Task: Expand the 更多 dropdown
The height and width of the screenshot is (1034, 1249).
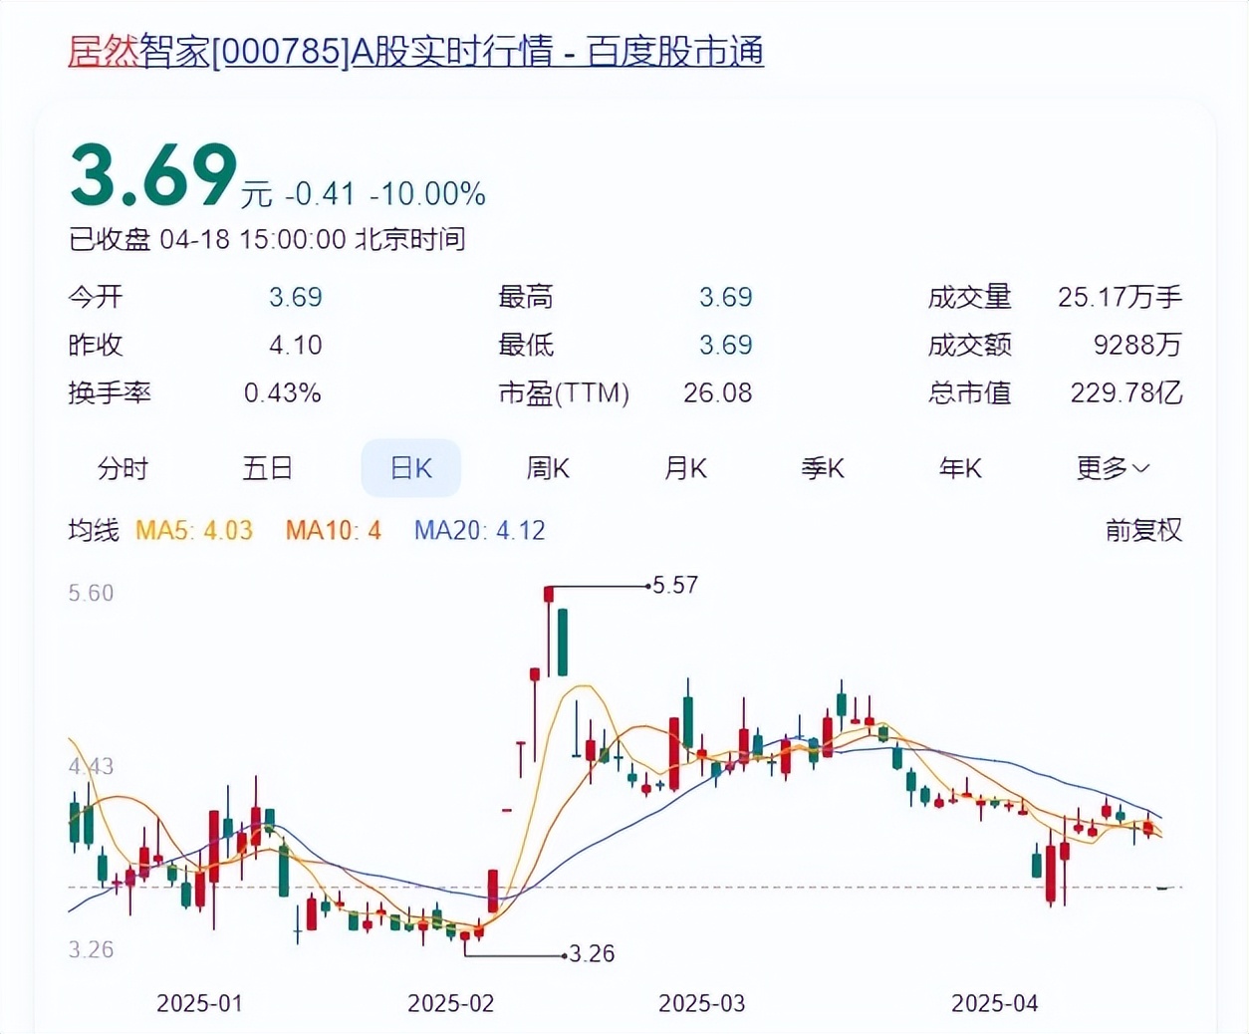Action: pos(1113,468)
